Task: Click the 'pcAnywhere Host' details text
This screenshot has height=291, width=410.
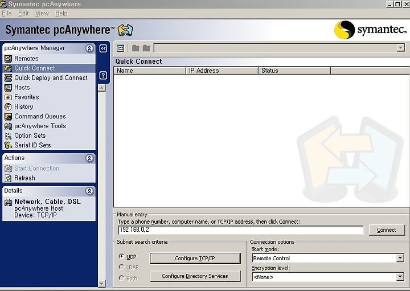Action: [39, 208]
